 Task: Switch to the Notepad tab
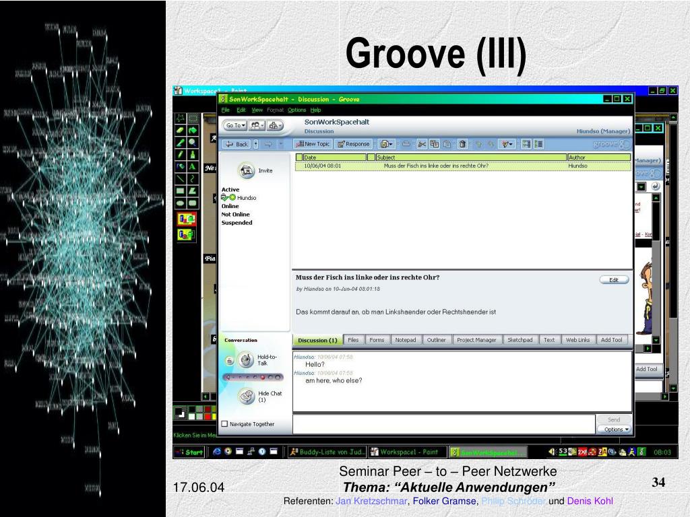405,340
